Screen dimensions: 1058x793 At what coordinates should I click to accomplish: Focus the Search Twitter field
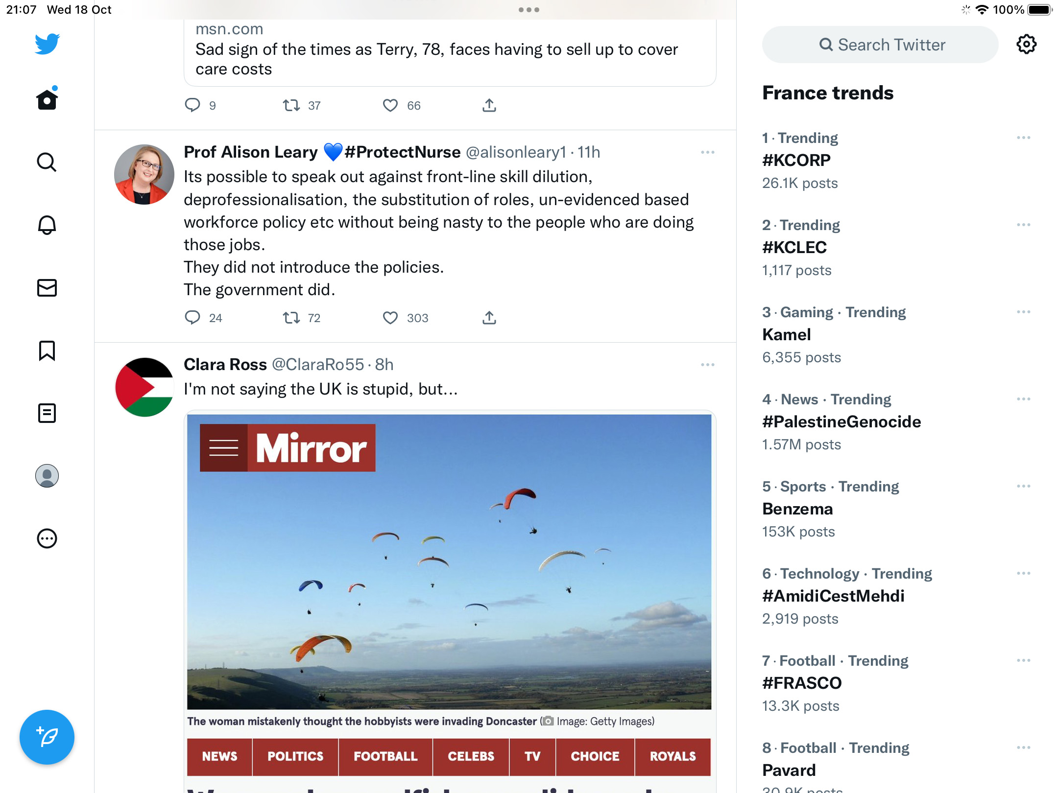(880, 45)
